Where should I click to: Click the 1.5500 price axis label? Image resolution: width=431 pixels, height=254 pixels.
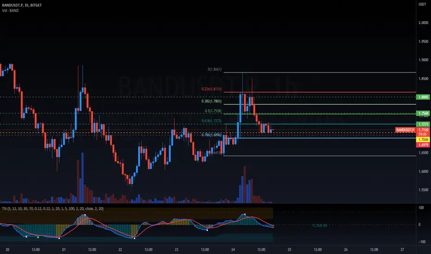[423, 190]
